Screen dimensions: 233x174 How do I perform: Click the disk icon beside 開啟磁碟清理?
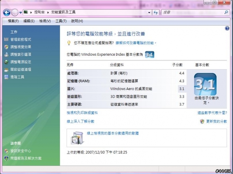6,70
